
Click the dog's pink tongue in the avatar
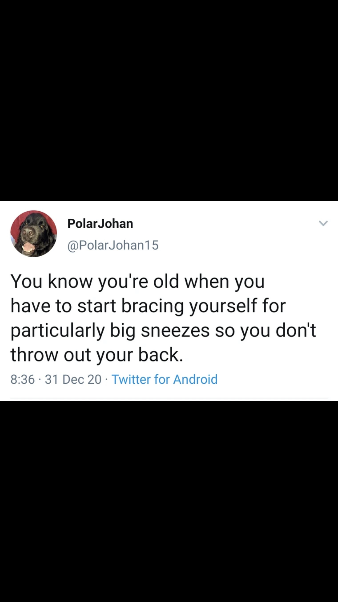point(28,248)
